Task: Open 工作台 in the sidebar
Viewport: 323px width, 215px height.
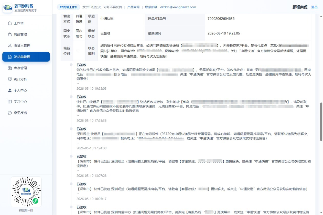Action: click(26, 23)
